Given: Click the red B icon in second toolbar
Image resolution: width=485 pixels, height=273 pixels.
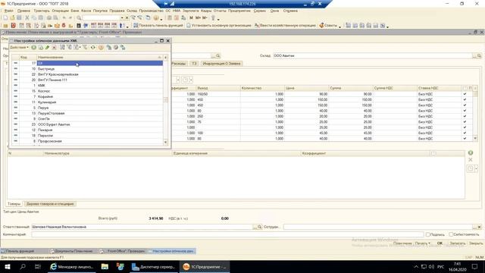Looking at the screenshot, I should (x=13, y=26).
